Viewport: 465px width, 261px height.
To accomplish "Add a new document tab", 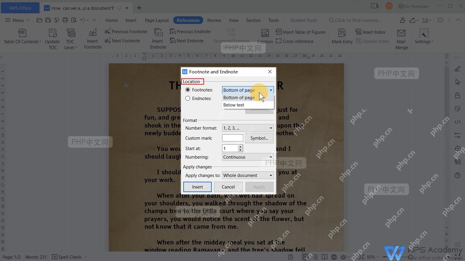I will click(x=139, y=8).
